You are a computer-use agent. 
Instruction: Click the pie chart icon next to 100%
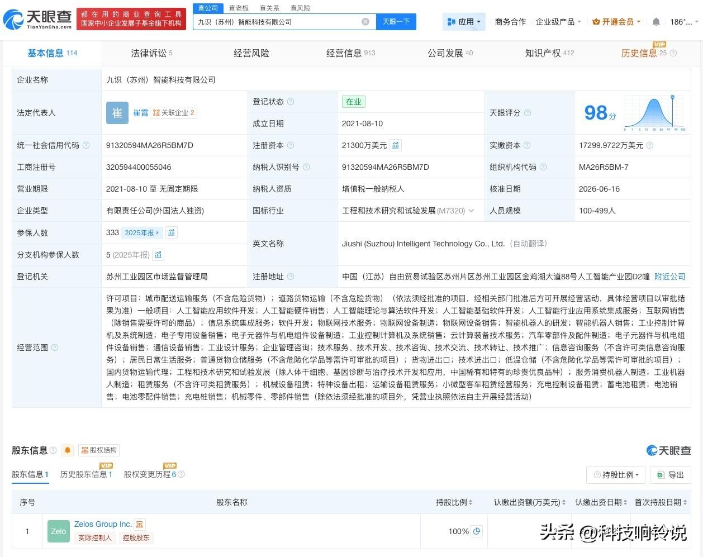[477, 531]
